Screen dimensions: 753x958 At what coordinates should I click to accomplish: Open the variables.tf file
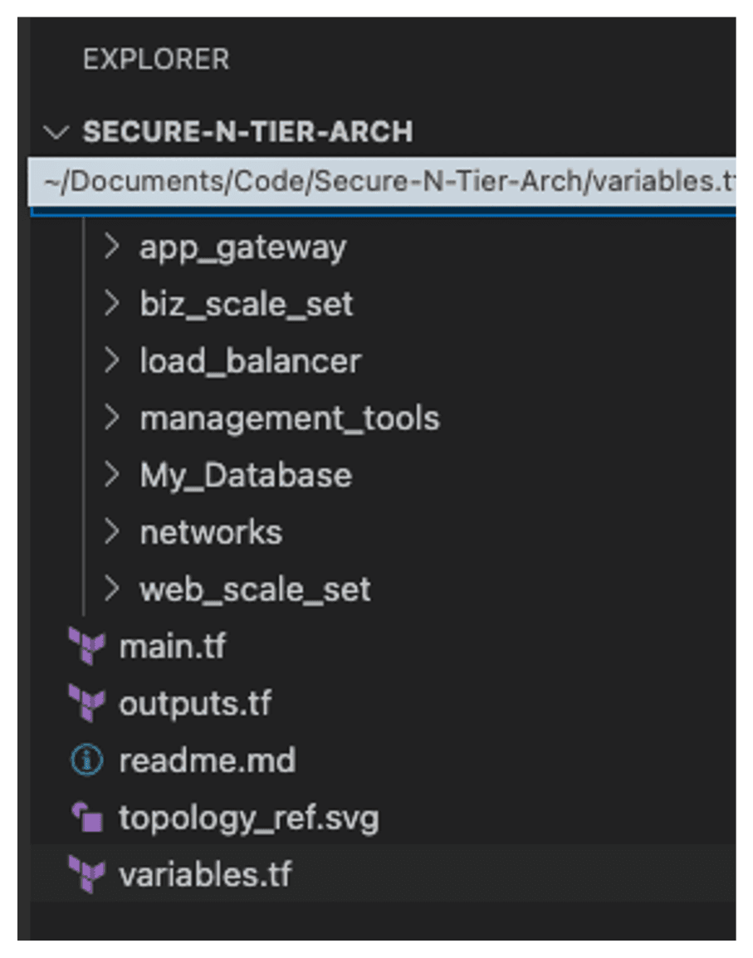(206, 875)
